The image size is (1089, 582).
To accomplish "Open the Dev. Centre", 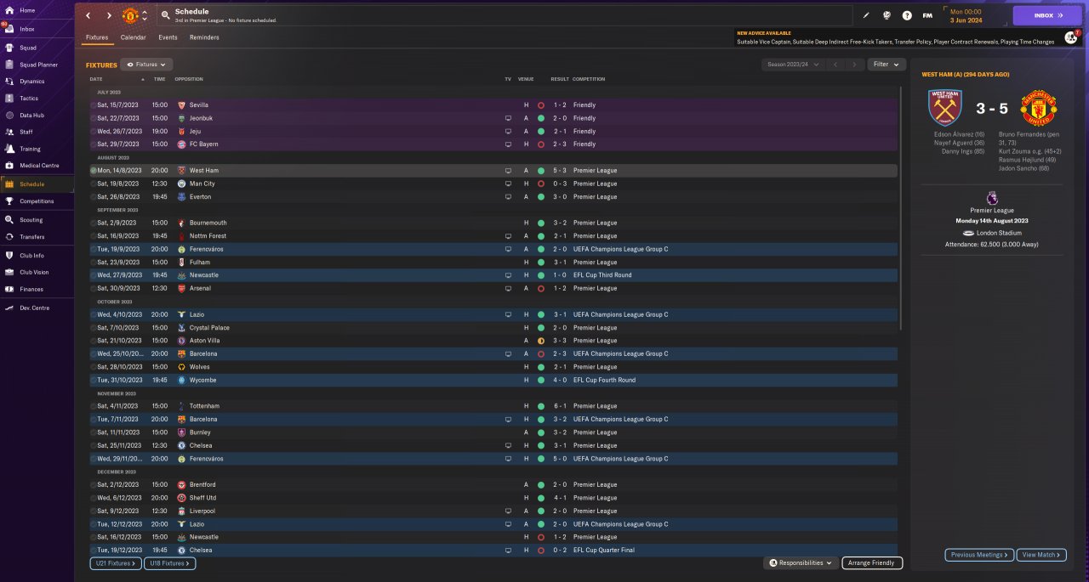I will click(x=34, y=308).
